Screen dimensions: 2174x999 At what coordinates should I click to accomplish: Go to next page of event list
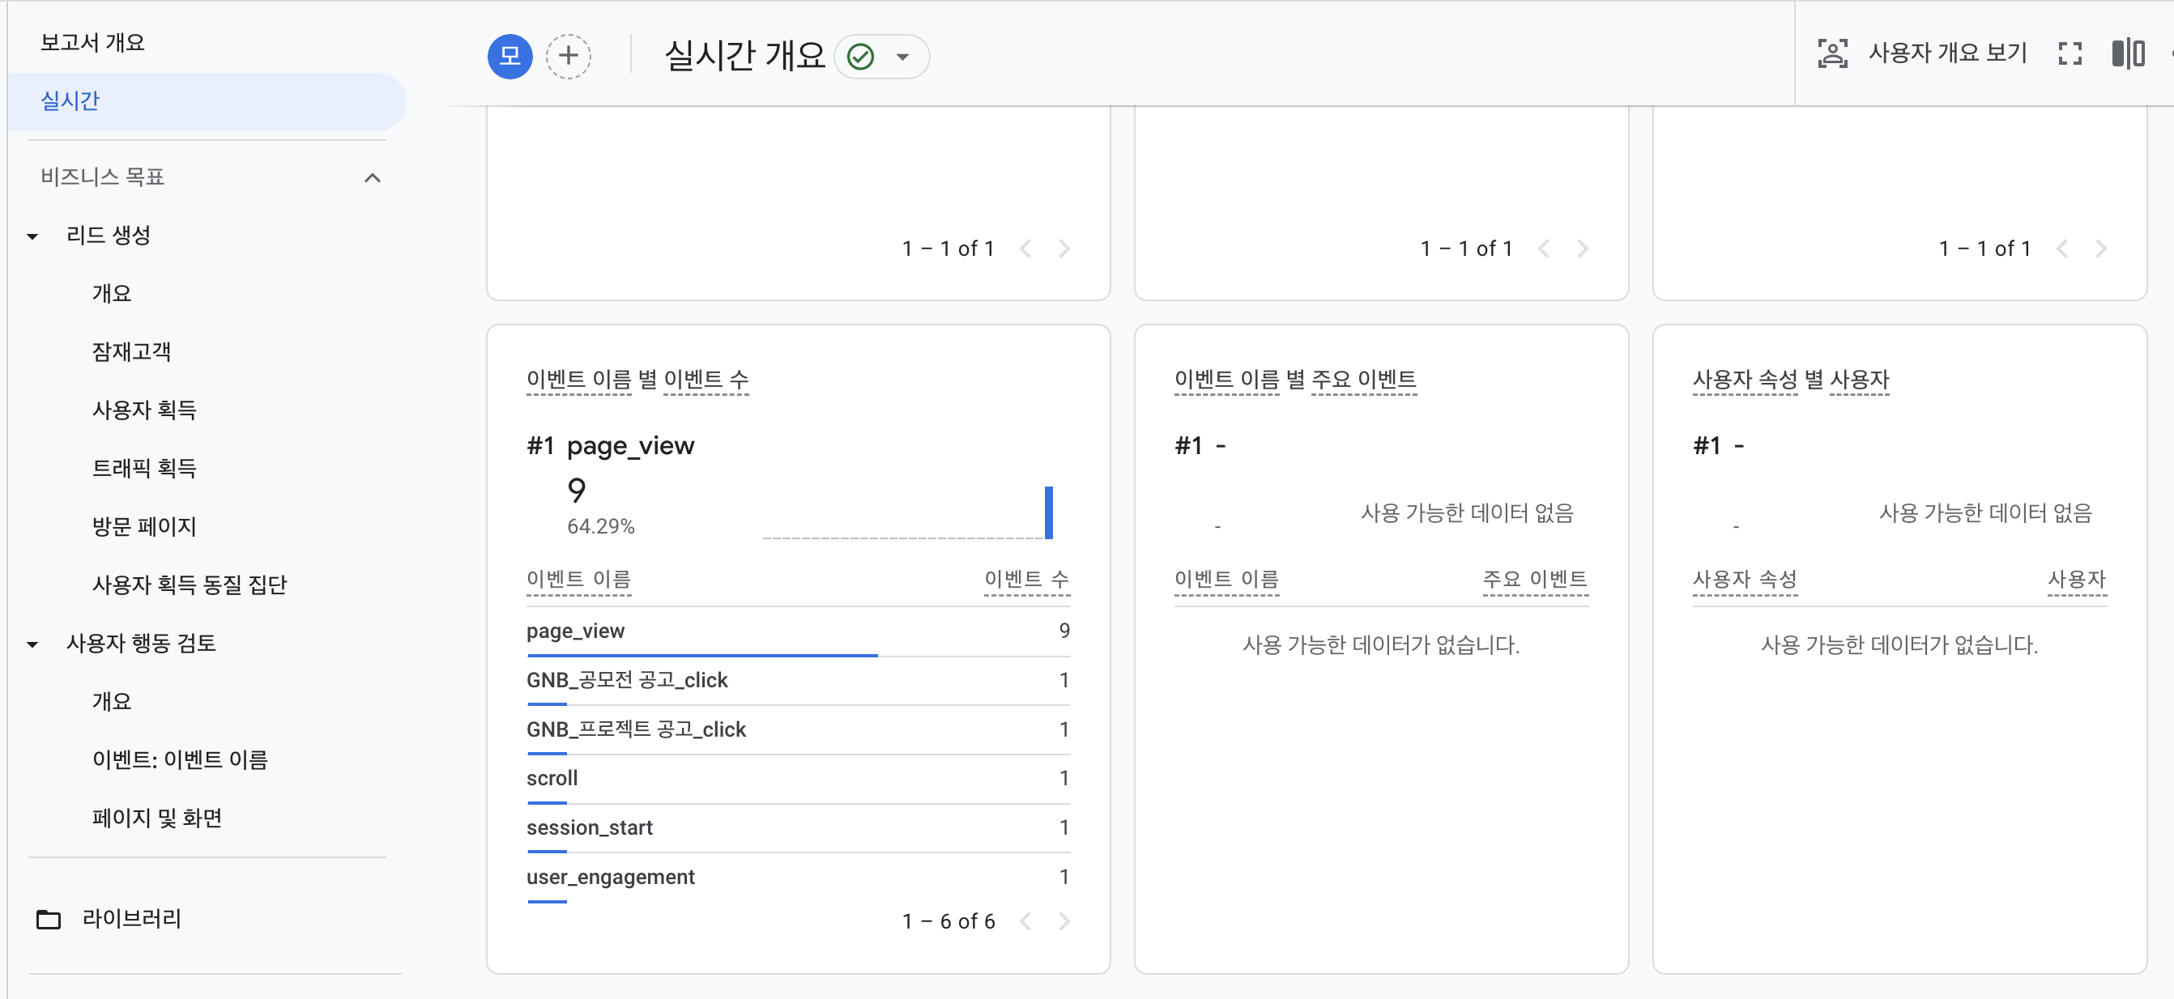[x=1064, y=921]
